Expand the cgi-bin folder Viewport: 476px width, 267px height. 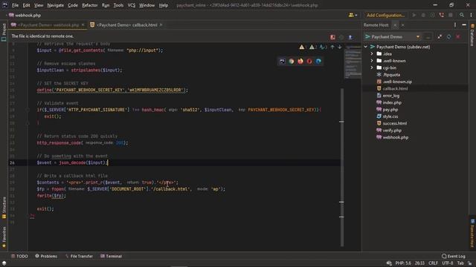point(372,67)
